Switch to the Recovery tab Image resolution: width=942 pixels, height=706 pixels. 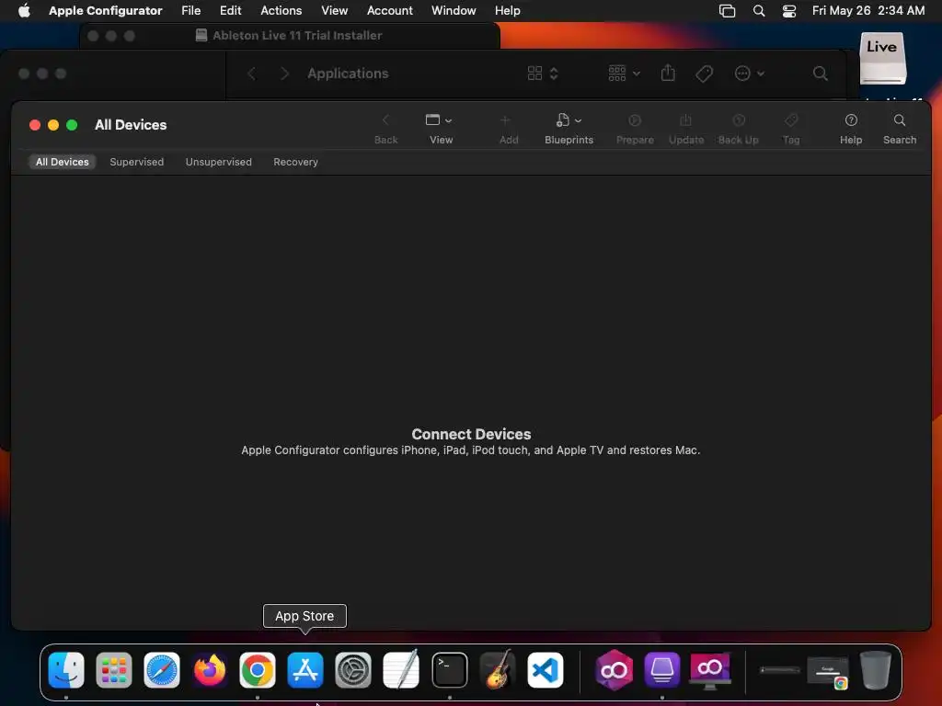coord(295,162)
